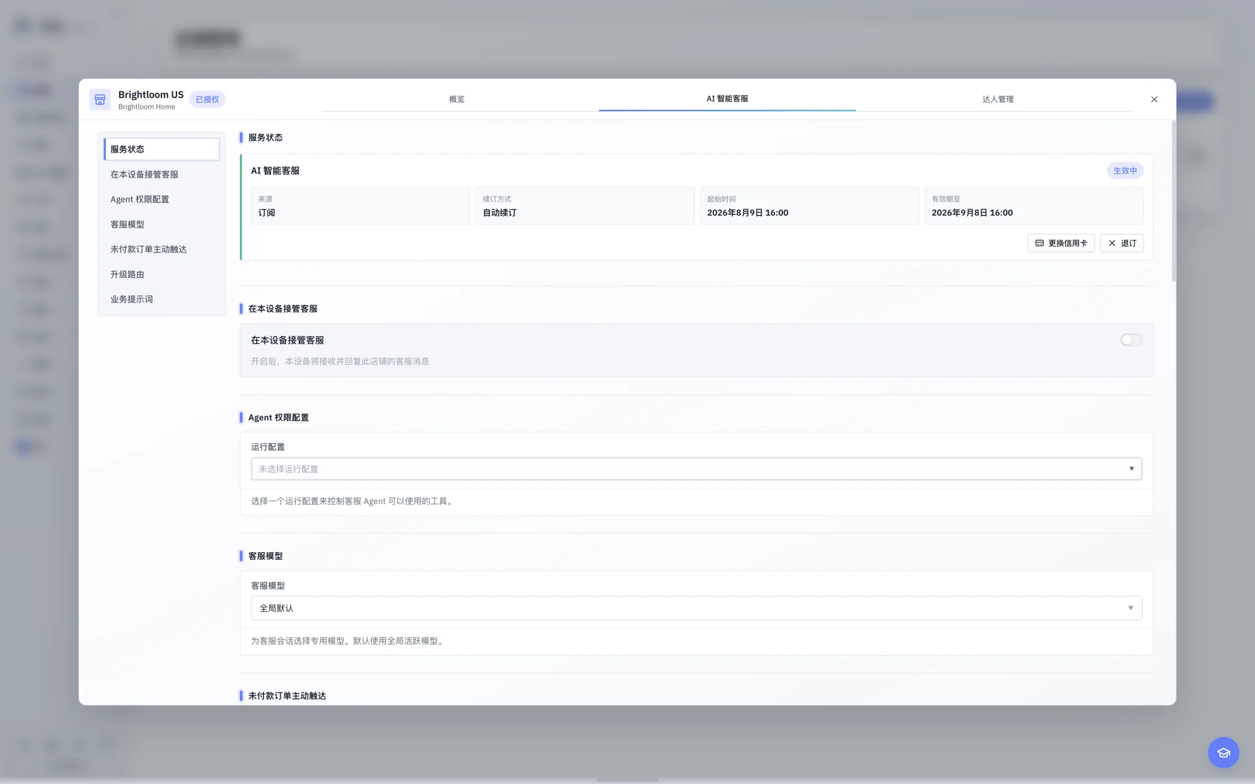This screenshot has width=1255, height=784.
Task: Expand the 客服模型 全局默认 dropdown
Action: [x=697, y=608]
